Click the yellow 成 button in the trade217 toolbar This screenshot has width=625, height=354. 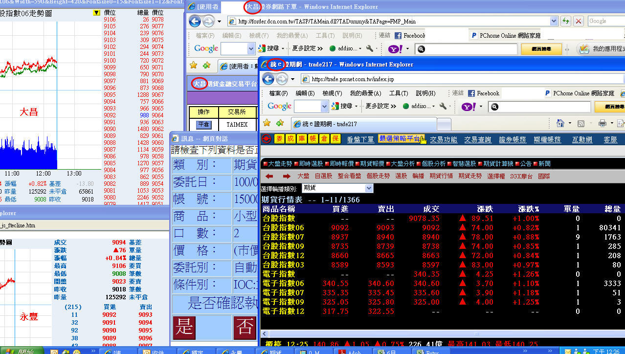(290, 139)
